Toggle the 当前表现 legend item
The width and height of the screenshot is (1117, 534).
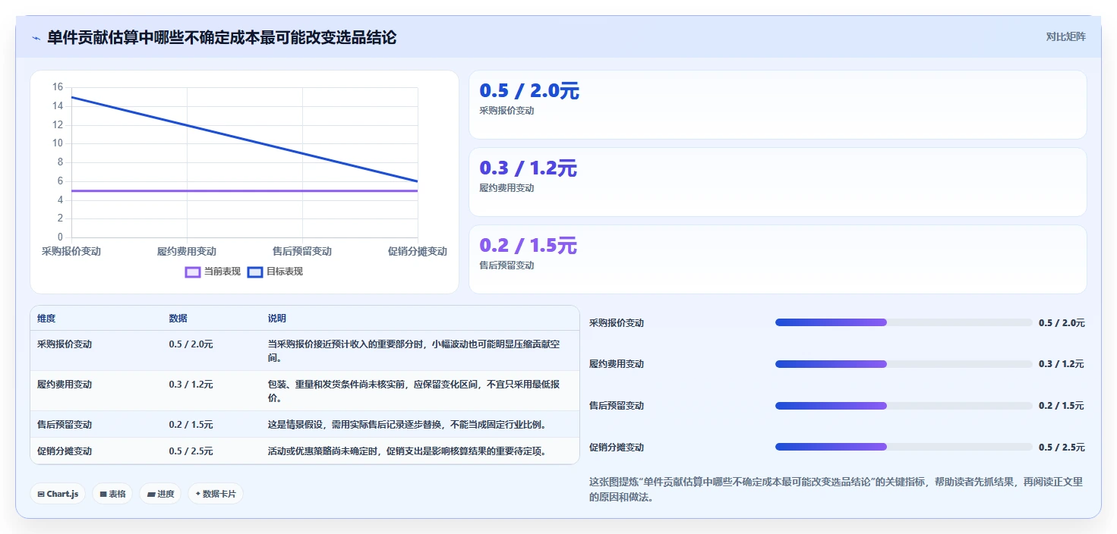tap(213, 272)
